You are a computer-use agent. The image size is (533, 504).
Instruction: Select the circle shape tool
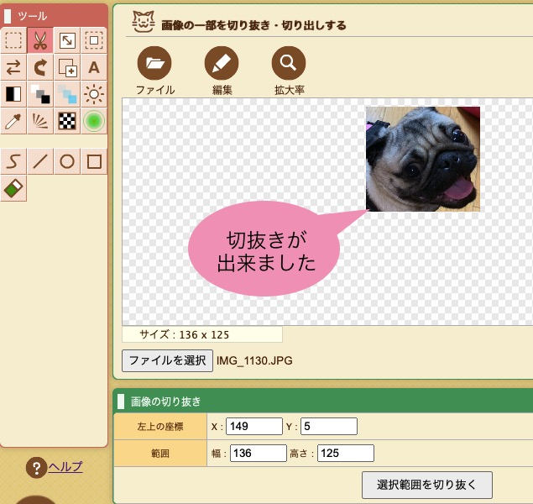coord(67,161)
